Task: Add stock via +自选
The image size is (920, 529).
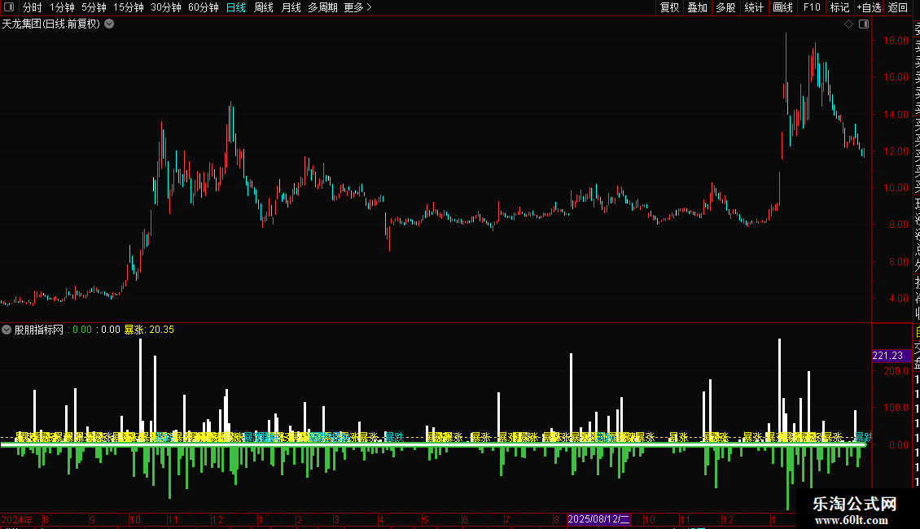Action: [x=869, y=7]
